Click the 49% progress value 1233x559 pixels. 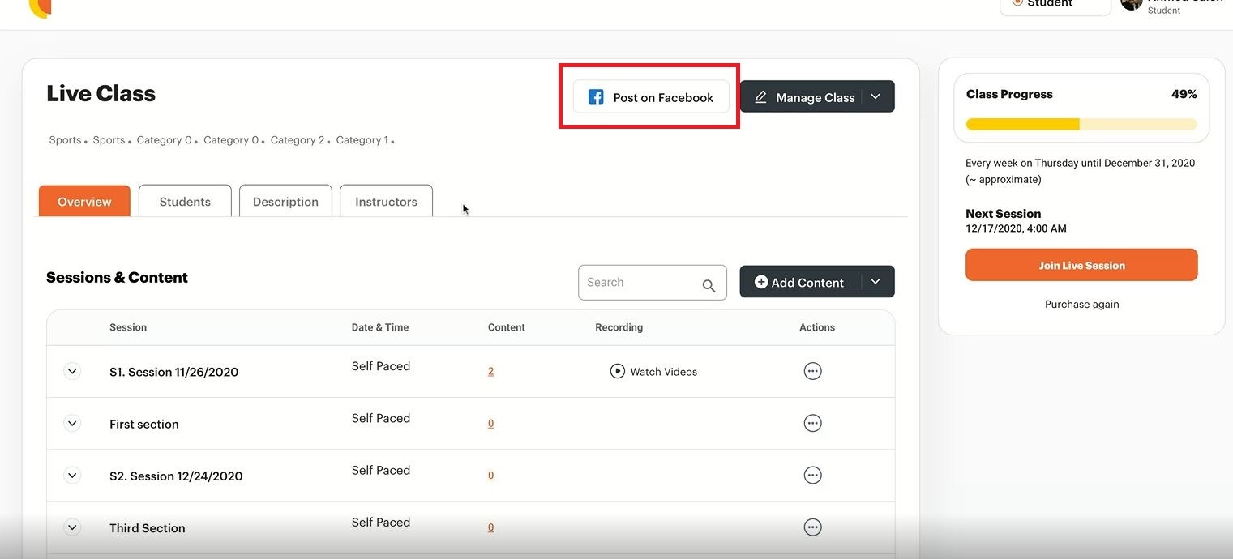(x=1184, y=94)
